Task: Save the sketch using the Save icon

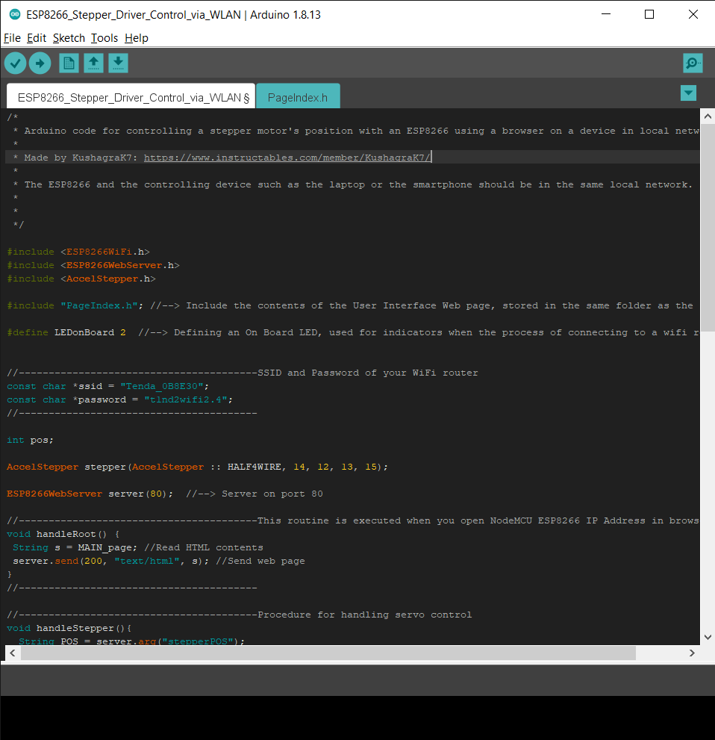Action: pos(118,63)
